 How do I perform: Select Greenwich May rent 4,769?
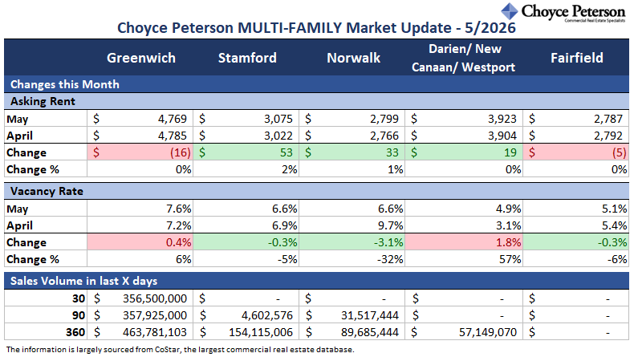pos(140,119)
